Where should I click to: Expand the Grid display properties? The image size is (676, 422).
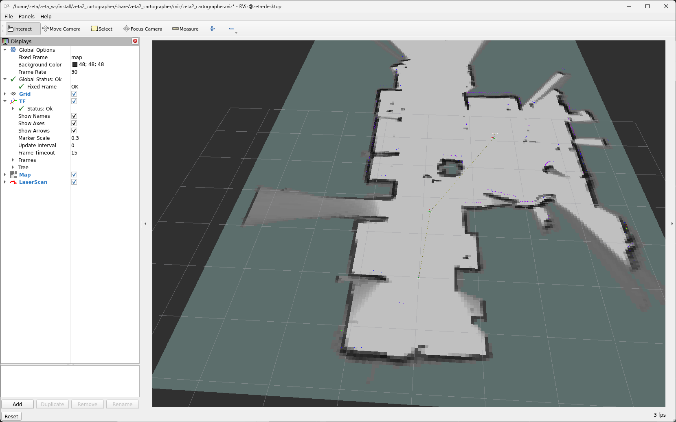coord(5,94)
